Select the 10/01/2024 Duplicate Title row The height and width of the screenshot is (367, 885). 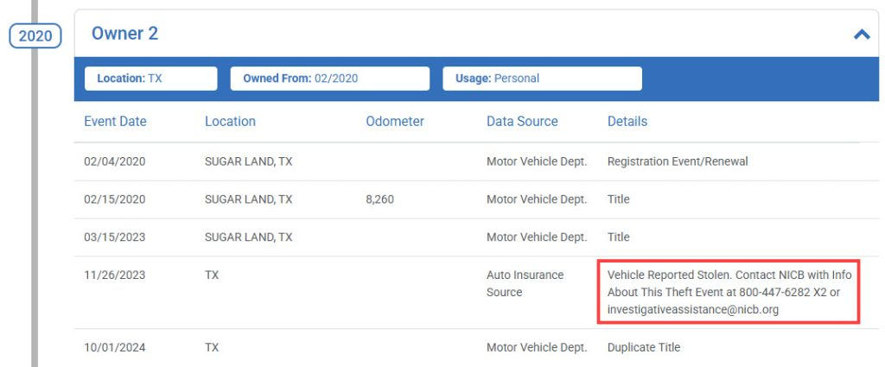(476, 348)
